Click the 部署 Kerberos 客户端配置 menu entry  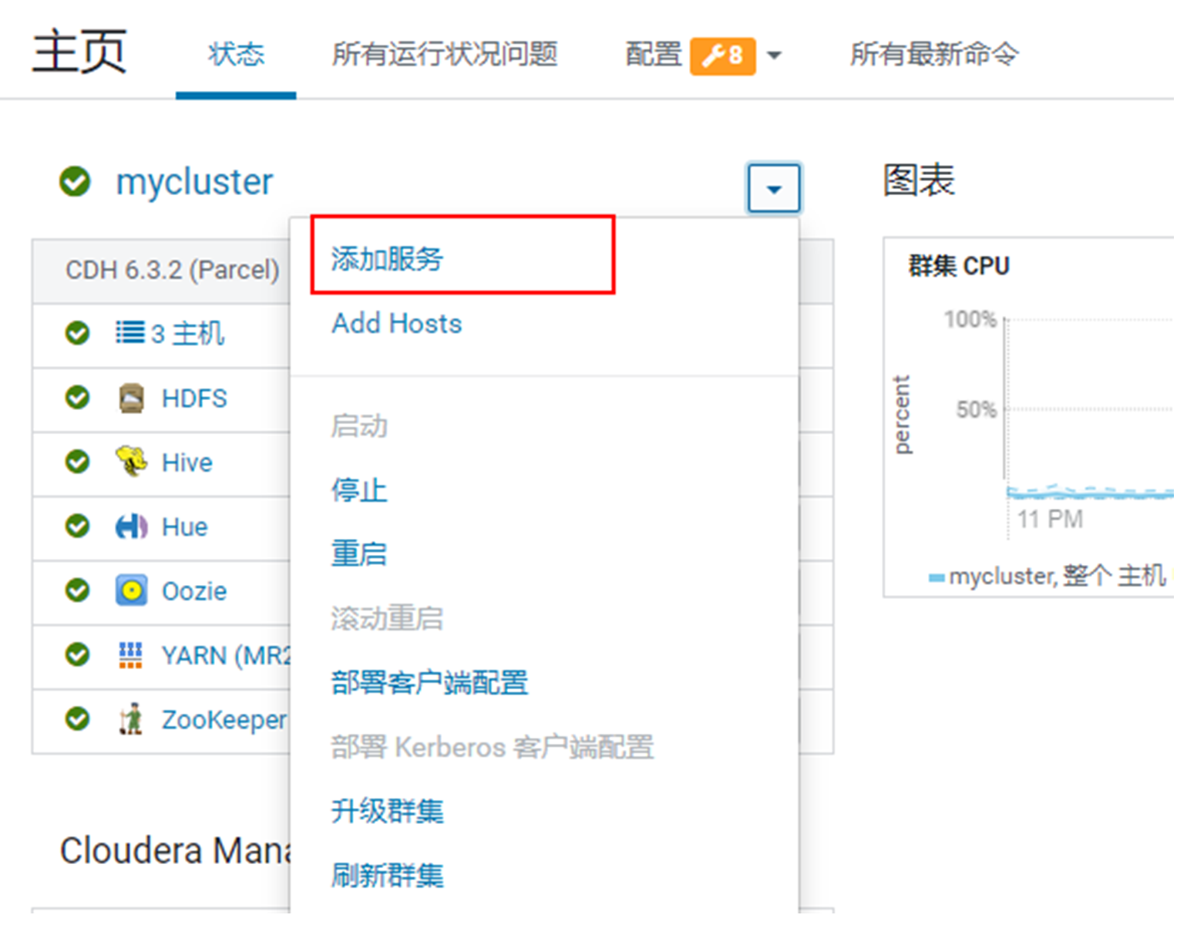pyautogui.click(x=493, y=748)
